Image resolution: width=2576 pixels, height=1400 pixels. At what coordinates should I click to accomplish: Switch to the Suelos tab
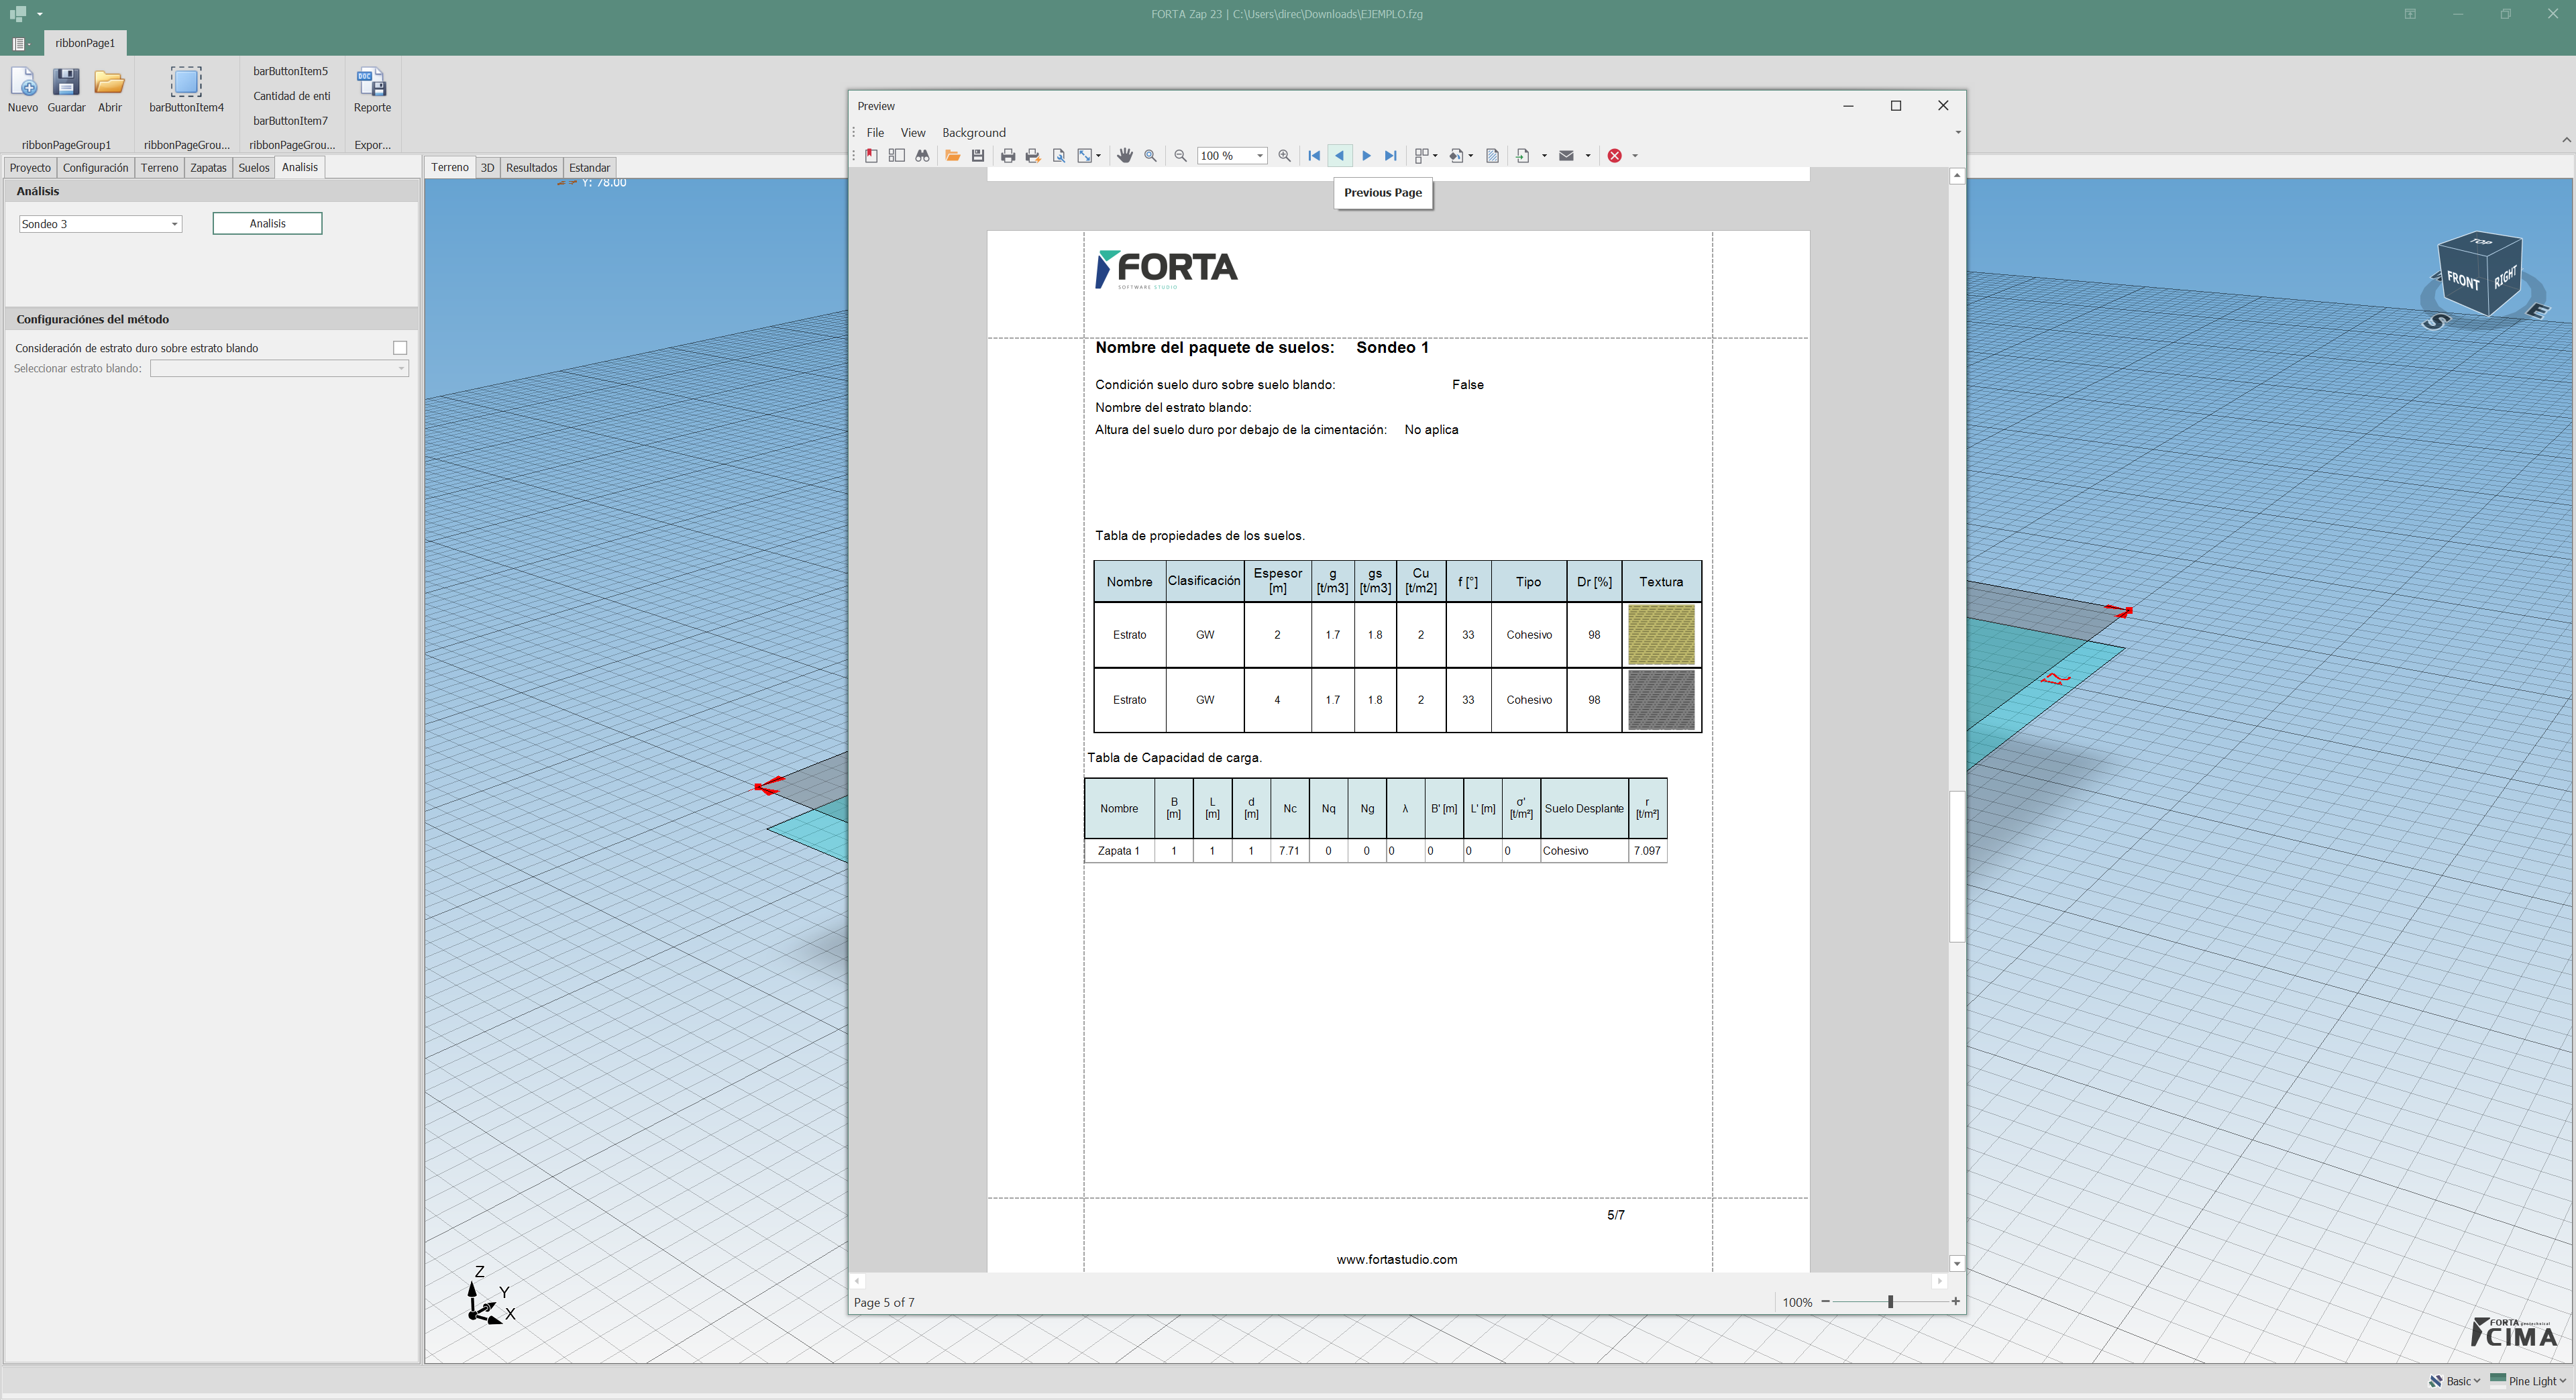tap(254, 168)
